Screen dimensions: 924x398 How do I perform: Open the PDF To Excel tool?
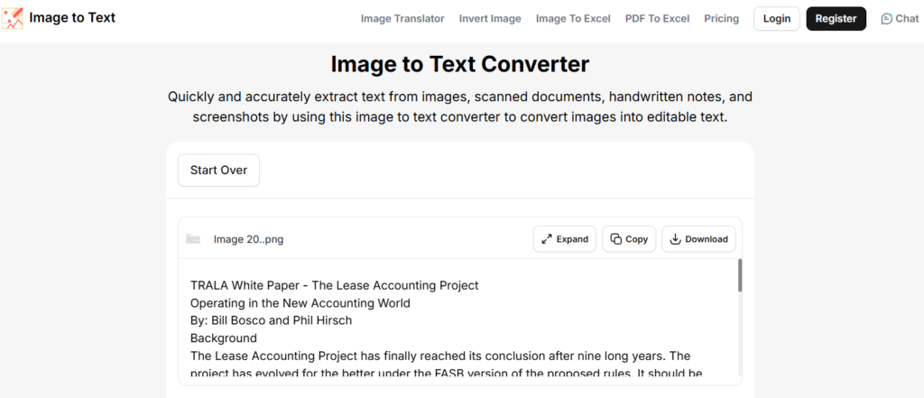coord(657,19)
